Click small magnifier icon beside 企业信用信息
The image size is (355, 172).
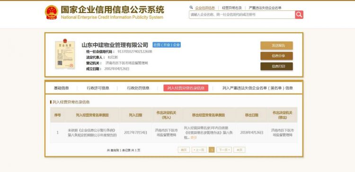point(191,8)
